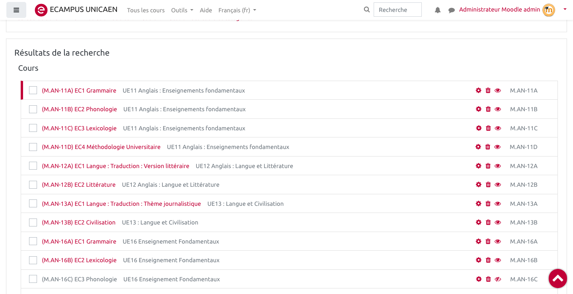Hide course M.AN-11D using eye icon
The width and height of the screenshot is (573, 294).
click(497, 147)
